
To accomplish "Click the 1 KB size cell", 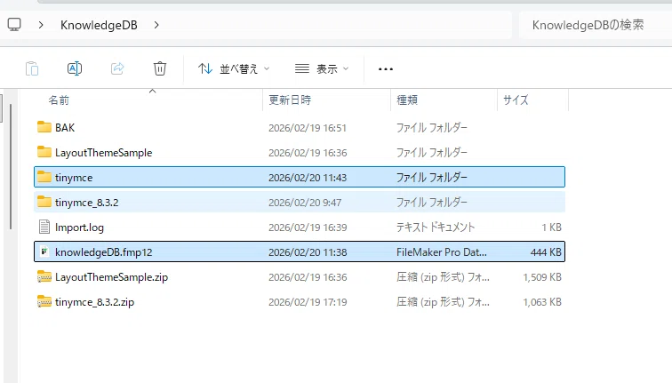I will pyautogui.click(x=552, y=227).
